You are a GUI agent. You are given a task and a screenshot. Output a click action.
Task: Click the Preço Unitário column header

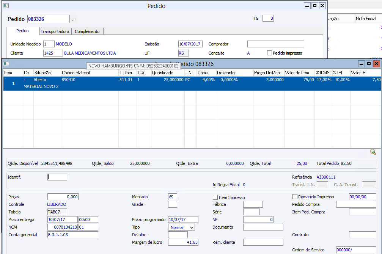[267, 72]
